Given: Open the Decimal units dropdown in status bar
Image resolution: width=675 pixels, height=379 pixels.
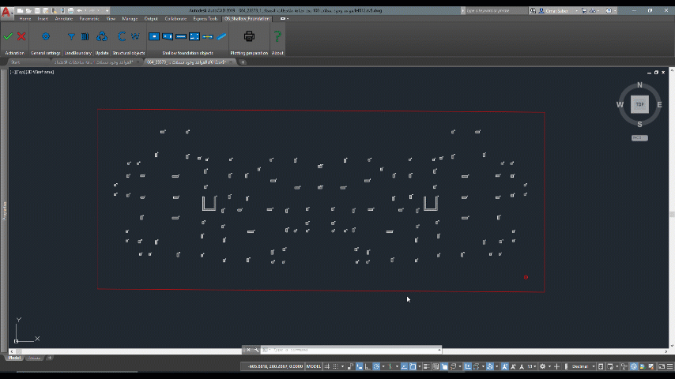Looking at the screenshot, I should pyautogui.click(x=594, y=366).
